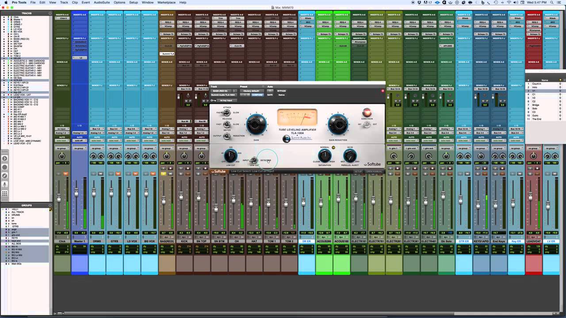Open the AudioSuite menu
This screenshot has height=318, width=566.
point(102,2)
